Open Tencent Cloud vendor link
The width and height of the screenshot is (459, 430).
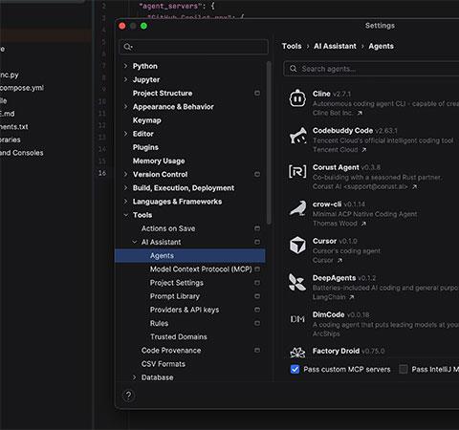tap(335, 150)
